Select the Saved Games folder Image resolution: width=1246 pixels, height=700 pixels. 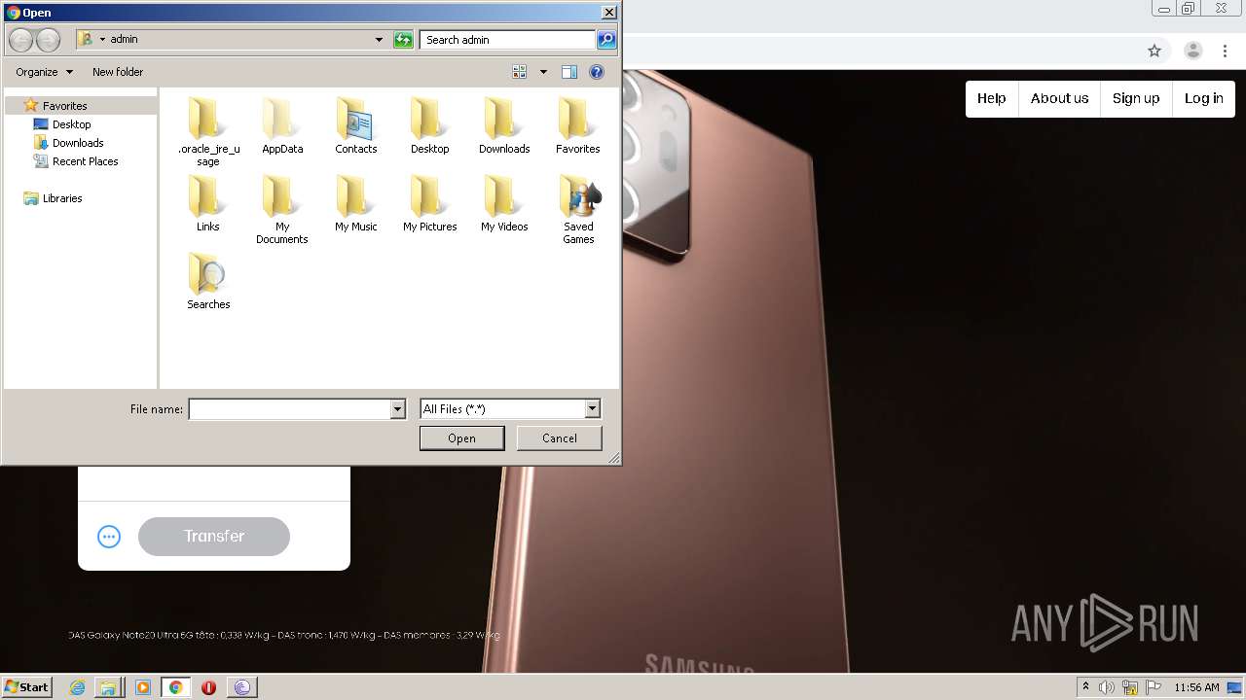coord(578,209)
